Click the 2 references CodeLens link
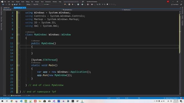The height and width of the screenshot is (103, 184). point(30,32)
